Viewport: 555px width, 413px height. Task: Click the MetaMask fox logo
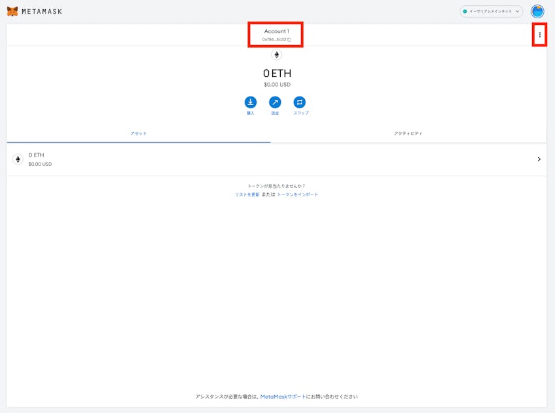coord(12,11)
